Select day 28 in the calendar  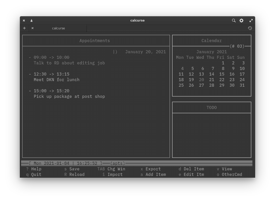(211, 85)
